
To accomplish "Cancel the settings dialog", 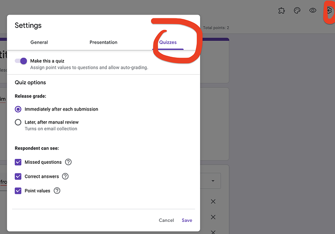I will tap(166, 220).
